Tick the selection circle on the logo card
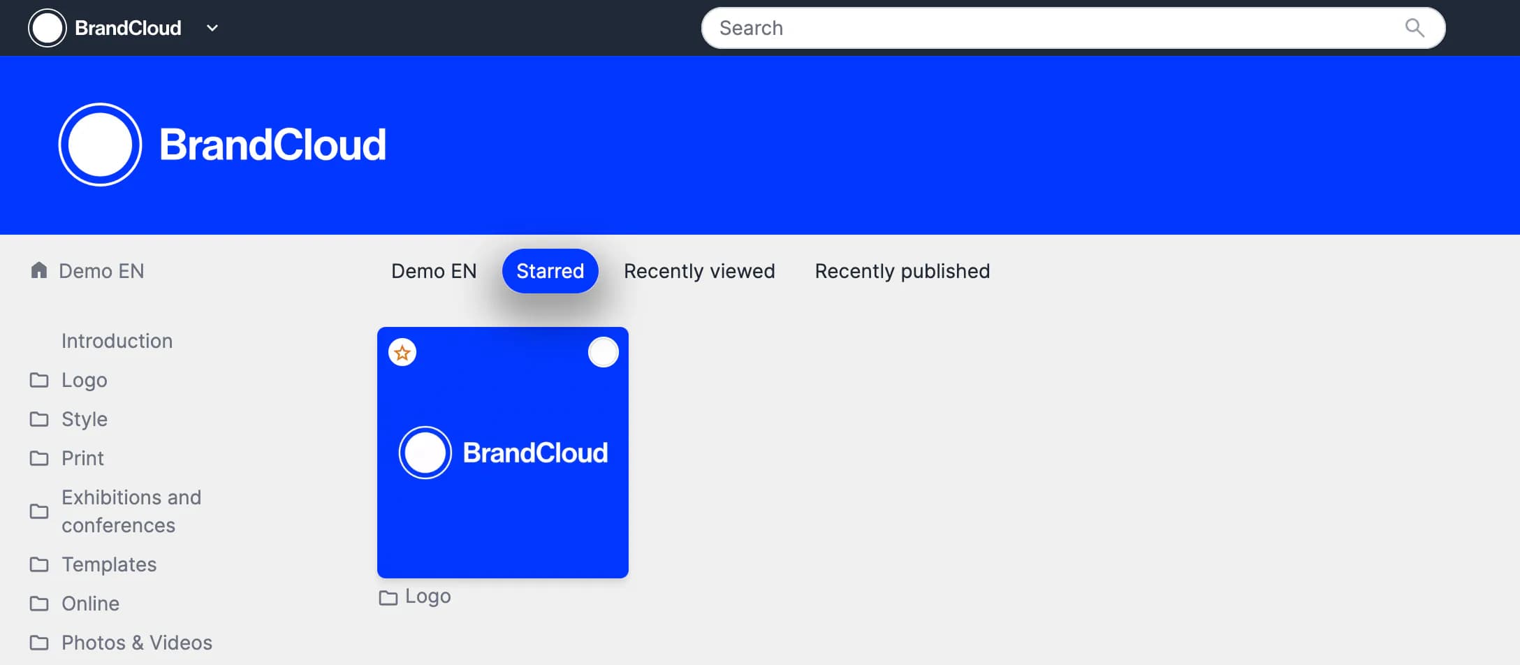 (603, 353)
